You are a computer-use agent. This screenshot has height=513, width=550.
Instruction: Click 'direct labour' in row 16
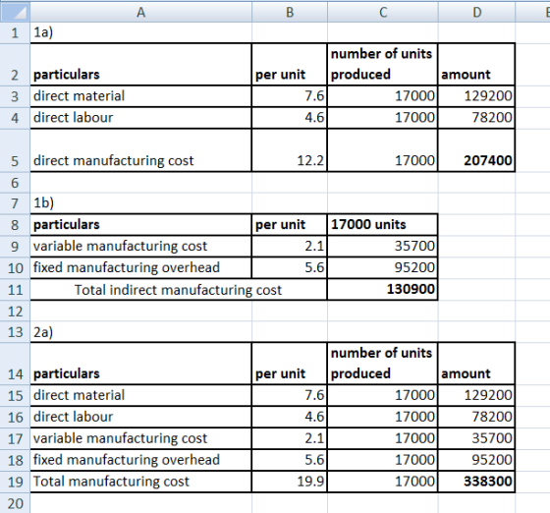pos(141,417)
